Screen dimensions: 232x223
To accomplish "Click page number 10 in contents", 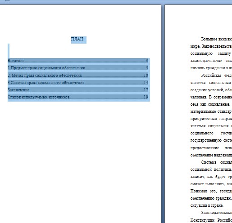I will click(x=146, y=76).
